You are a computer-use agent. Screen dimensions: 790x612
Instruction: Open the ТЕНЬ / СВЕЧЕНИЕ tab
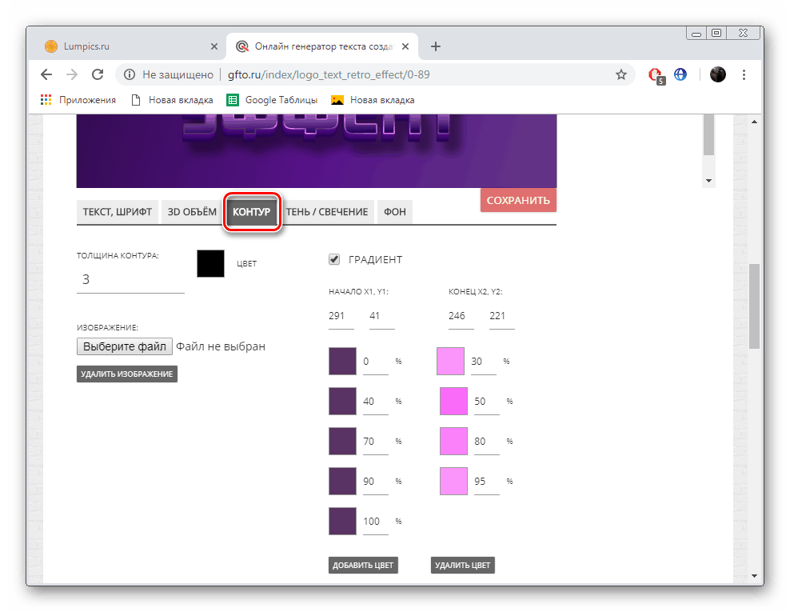327,212
